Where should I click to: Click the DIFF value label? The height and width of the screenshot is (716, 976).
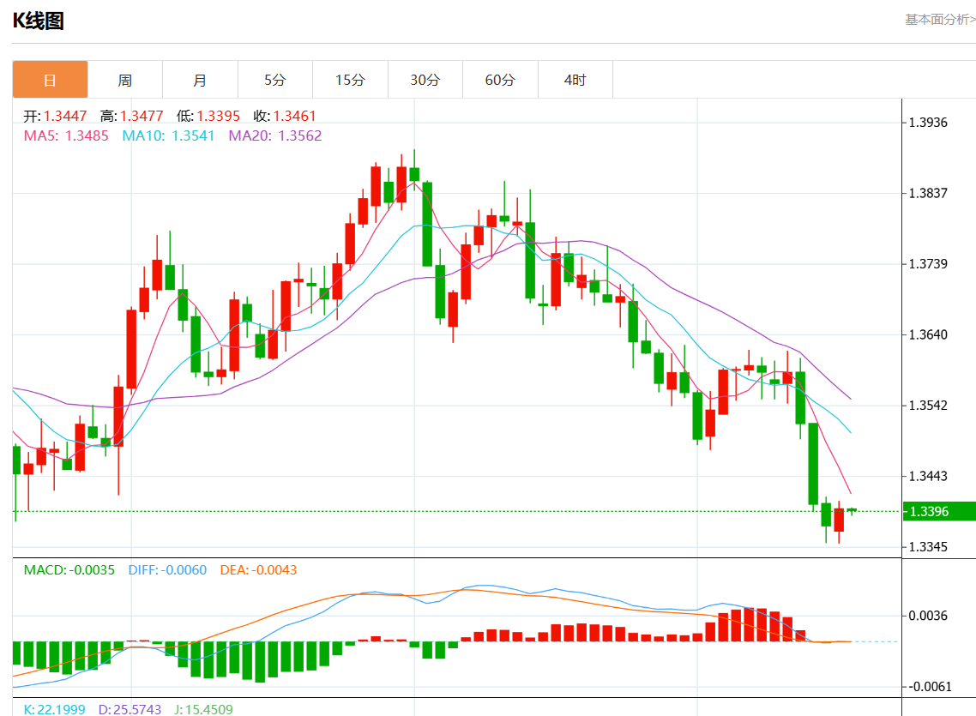point(167,569)
